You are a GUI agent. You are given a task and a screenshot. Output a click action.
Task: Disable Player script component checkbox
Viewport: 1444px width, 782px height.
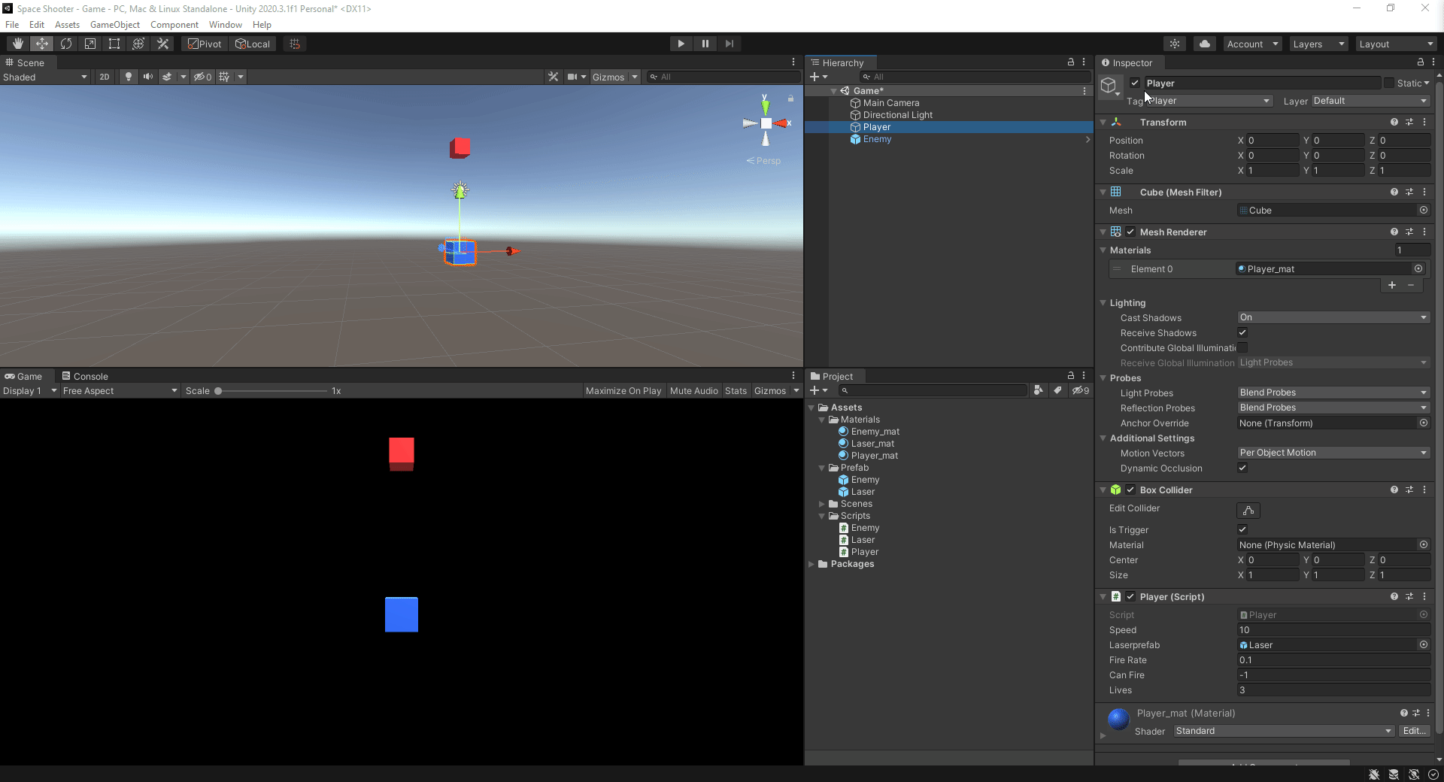[x=1130, y=596]
